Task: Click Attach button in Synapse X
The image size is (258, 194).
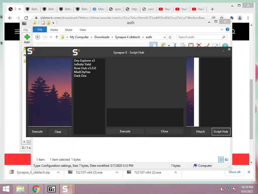Action: tap(200, 131)
